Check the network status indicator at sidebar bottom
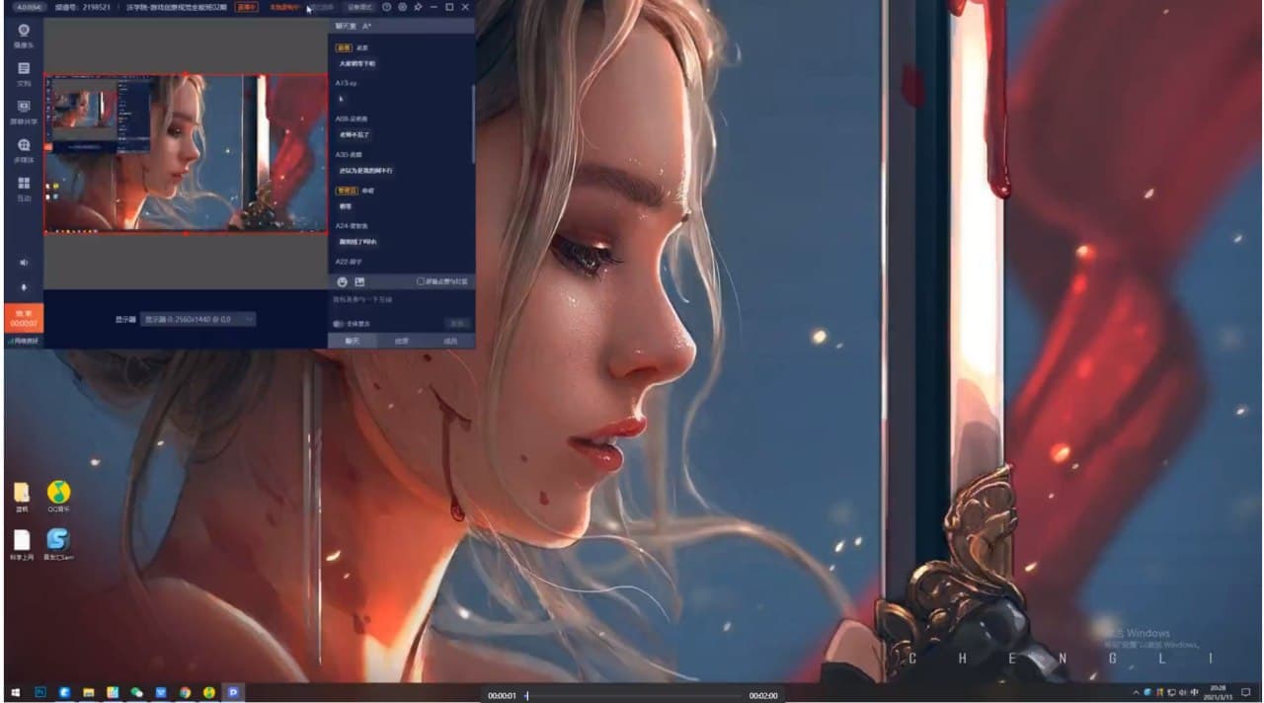Image resolution: width=1264 pixels, height=703 pixels. tap(24, 341)
